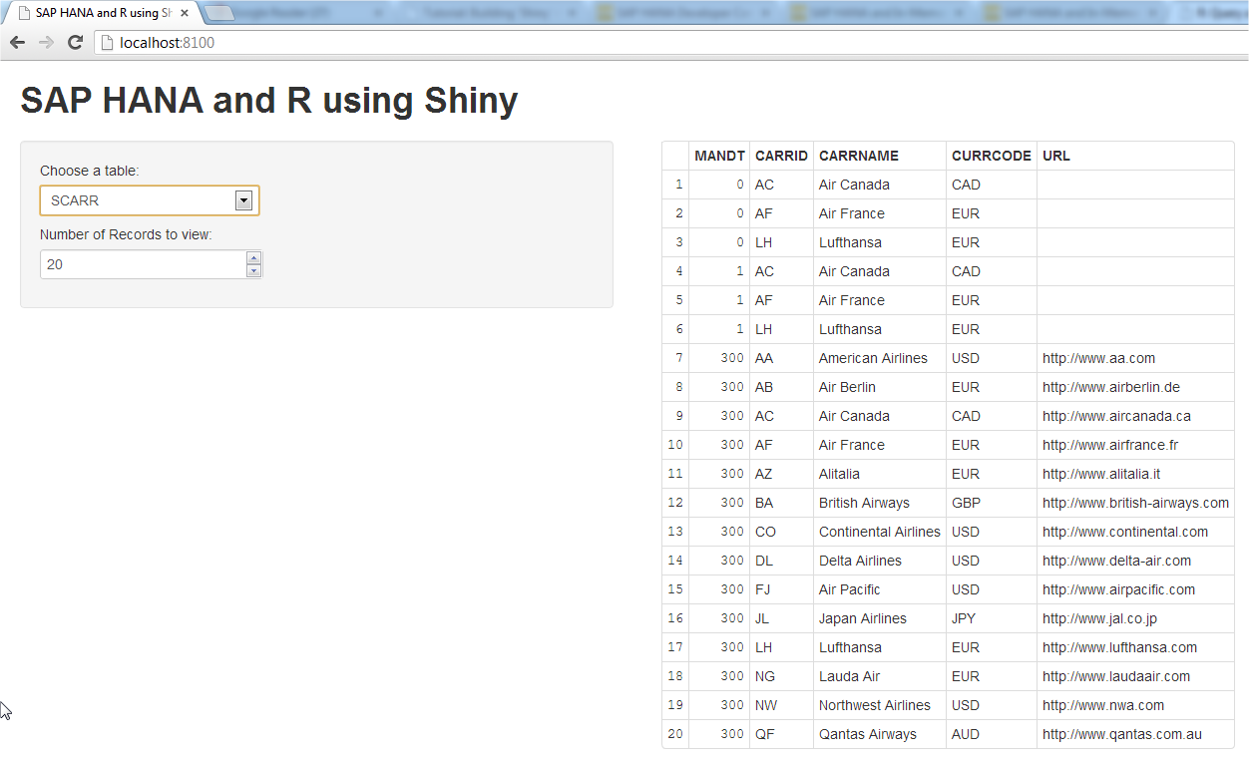
Task: Select the http://www.jal.co.jp URL cell
Action: click(x=1135, y=618)
